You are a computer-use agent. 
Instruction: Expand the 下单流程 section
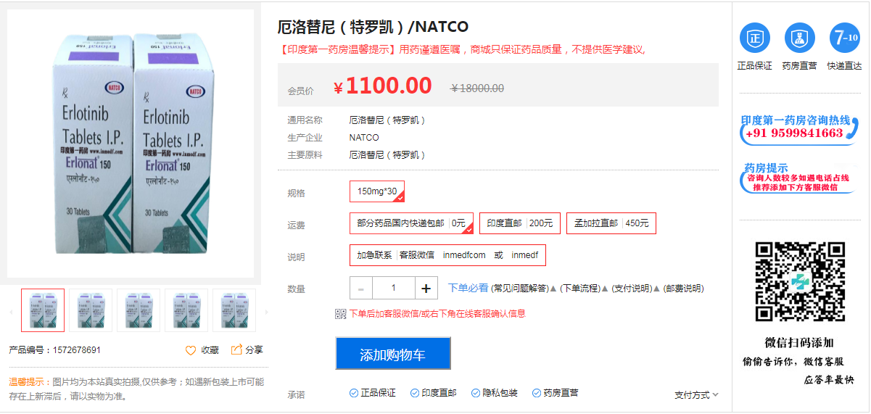(x=584, y=289)
